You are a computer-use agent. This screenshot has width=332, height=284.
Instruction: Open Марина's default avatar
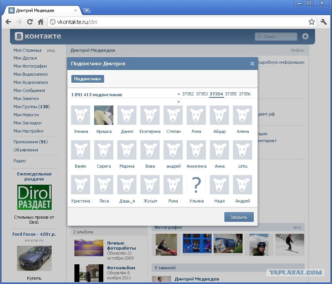(127, 150)
